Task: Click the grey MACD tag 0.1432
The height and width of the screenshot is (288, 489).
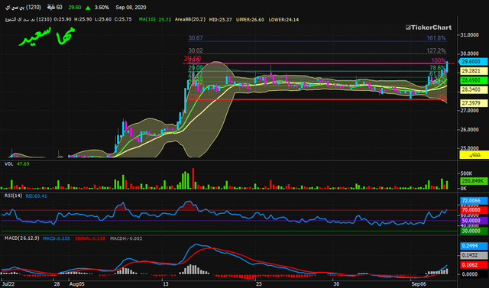Action: tap(474, 255)
